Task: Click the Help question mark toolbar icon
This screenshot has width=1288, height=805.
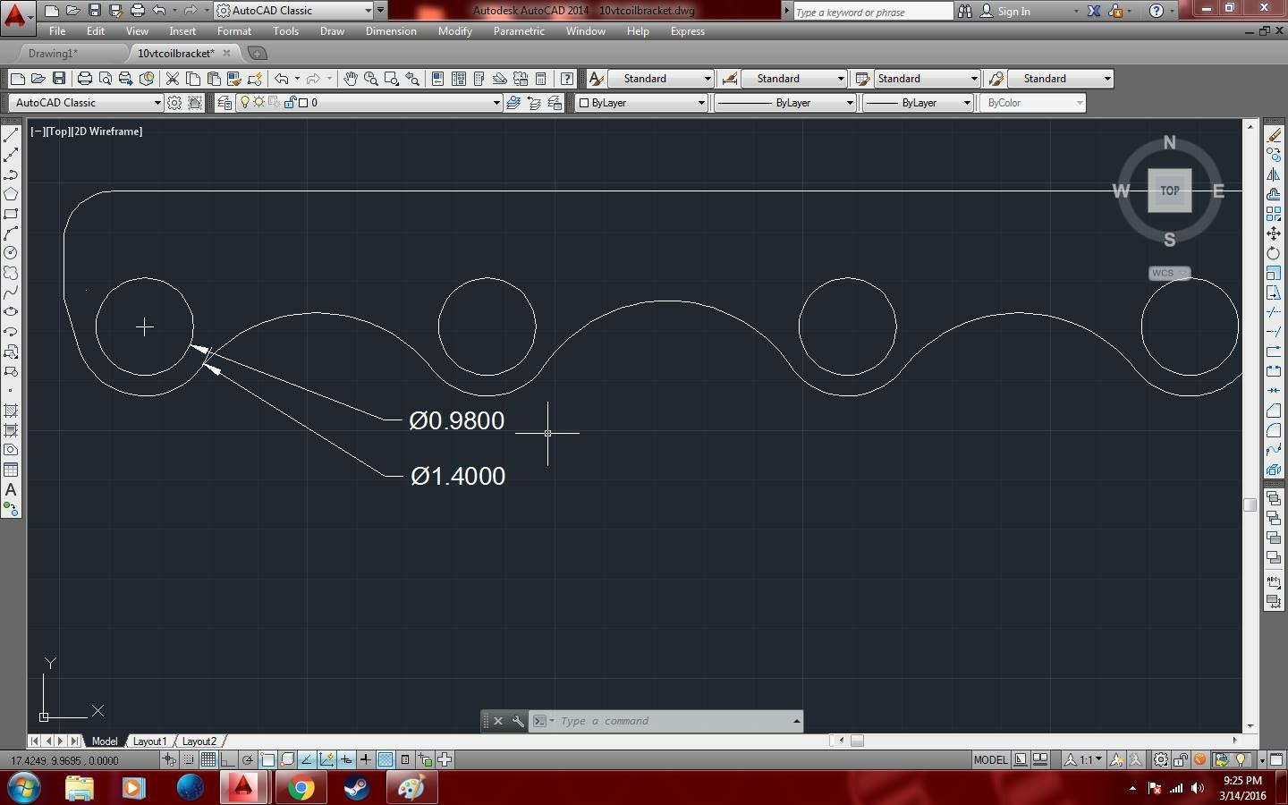Action: click(566, 79)
